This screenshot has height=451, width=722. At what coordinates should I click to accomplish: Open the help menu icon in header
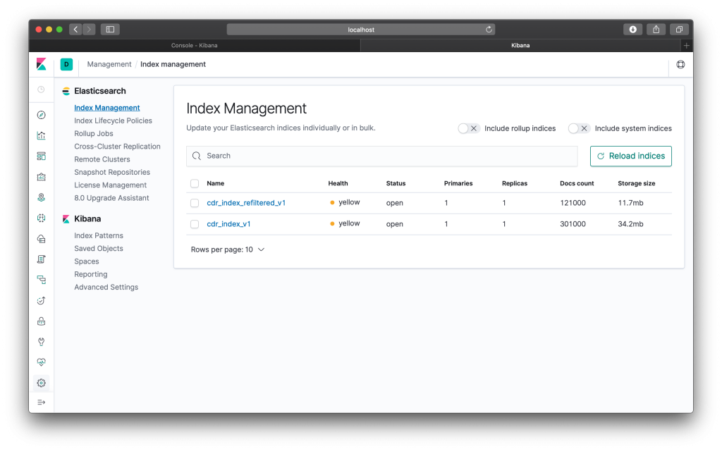tap(680, 64)
